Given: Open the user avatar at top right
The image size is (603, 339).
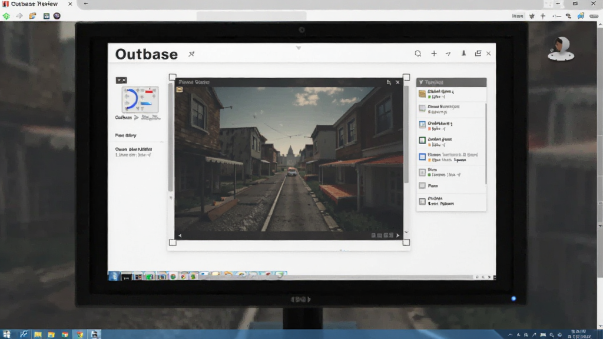Looking at the screenshot, I should (561, 49).
